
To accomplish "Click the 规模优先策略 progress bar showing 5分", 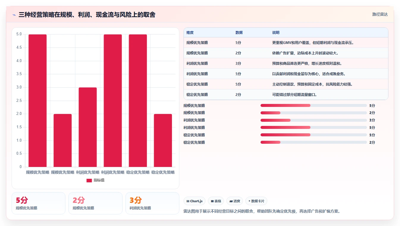I will click(x=313, y=105).
